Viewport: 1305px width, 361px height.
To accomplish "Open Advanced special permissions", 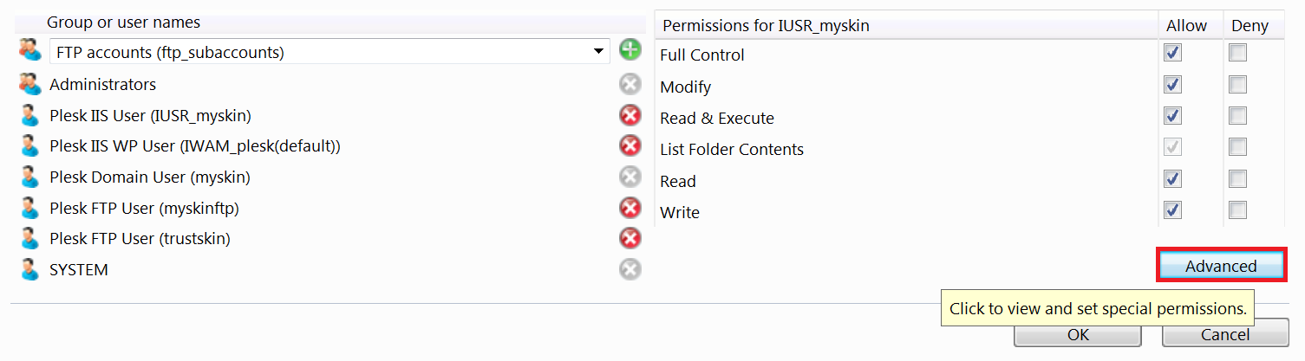I will (x=1221, y=266).
